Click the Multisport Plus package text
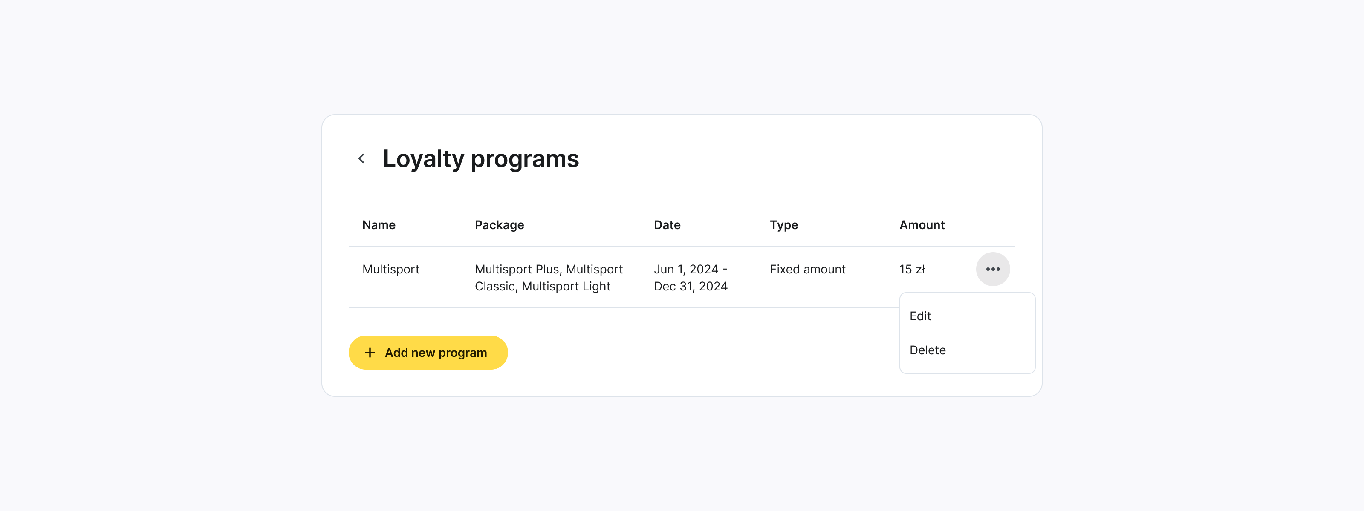This screenshot has width=1364, height=511. [549, 269]
